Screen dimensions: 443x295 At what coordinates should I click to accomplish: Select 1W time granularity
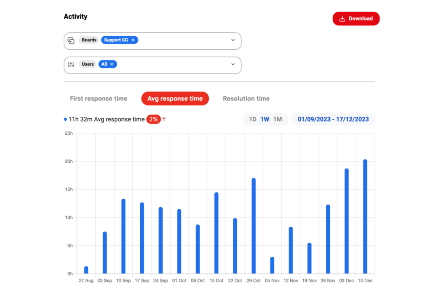[265, 119]
